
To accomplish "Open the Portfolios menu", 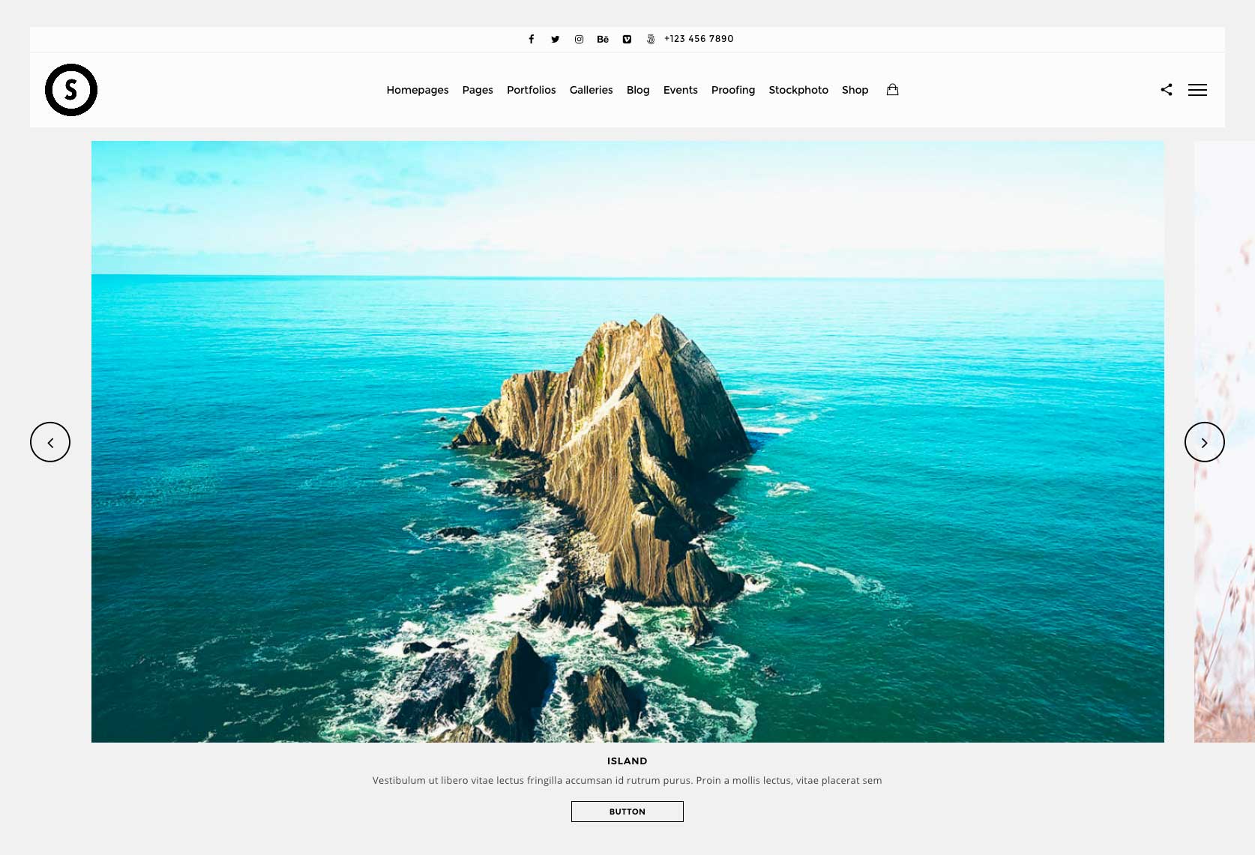I will pos(531,90).
